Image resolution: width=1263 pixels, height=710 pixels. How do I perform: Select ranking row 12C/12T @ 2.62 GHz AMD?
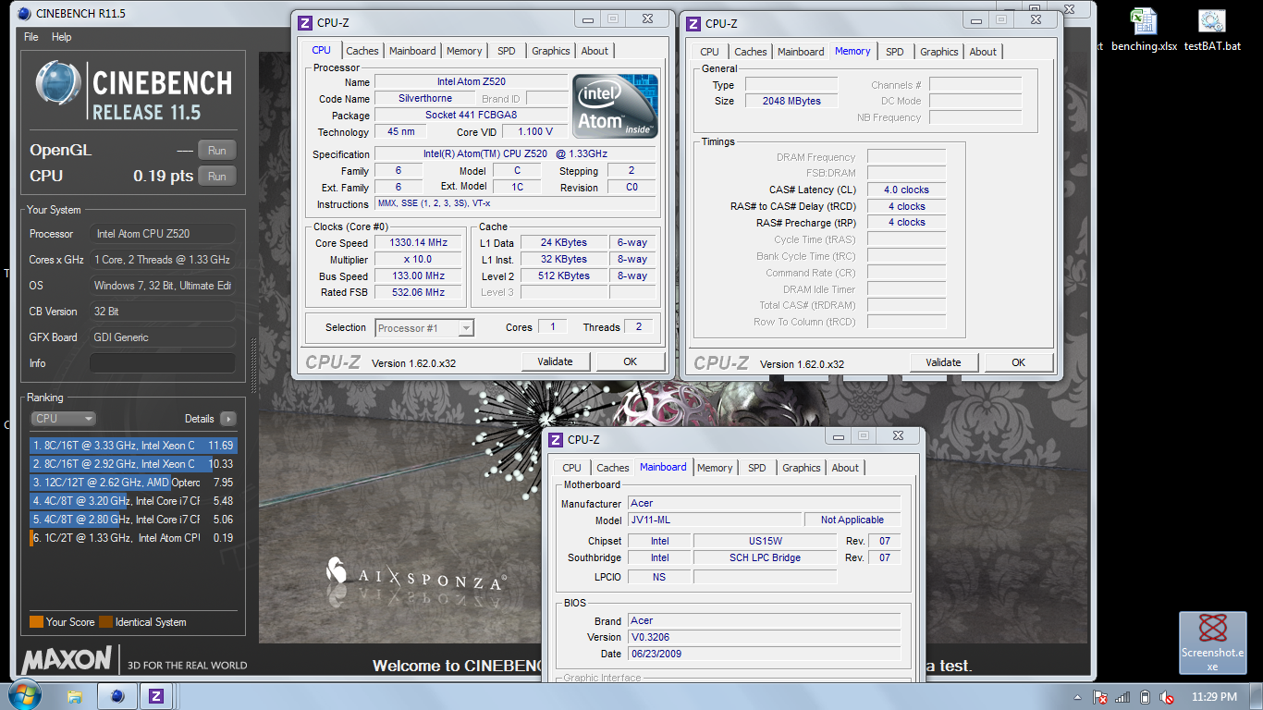(x=133, y=483)
